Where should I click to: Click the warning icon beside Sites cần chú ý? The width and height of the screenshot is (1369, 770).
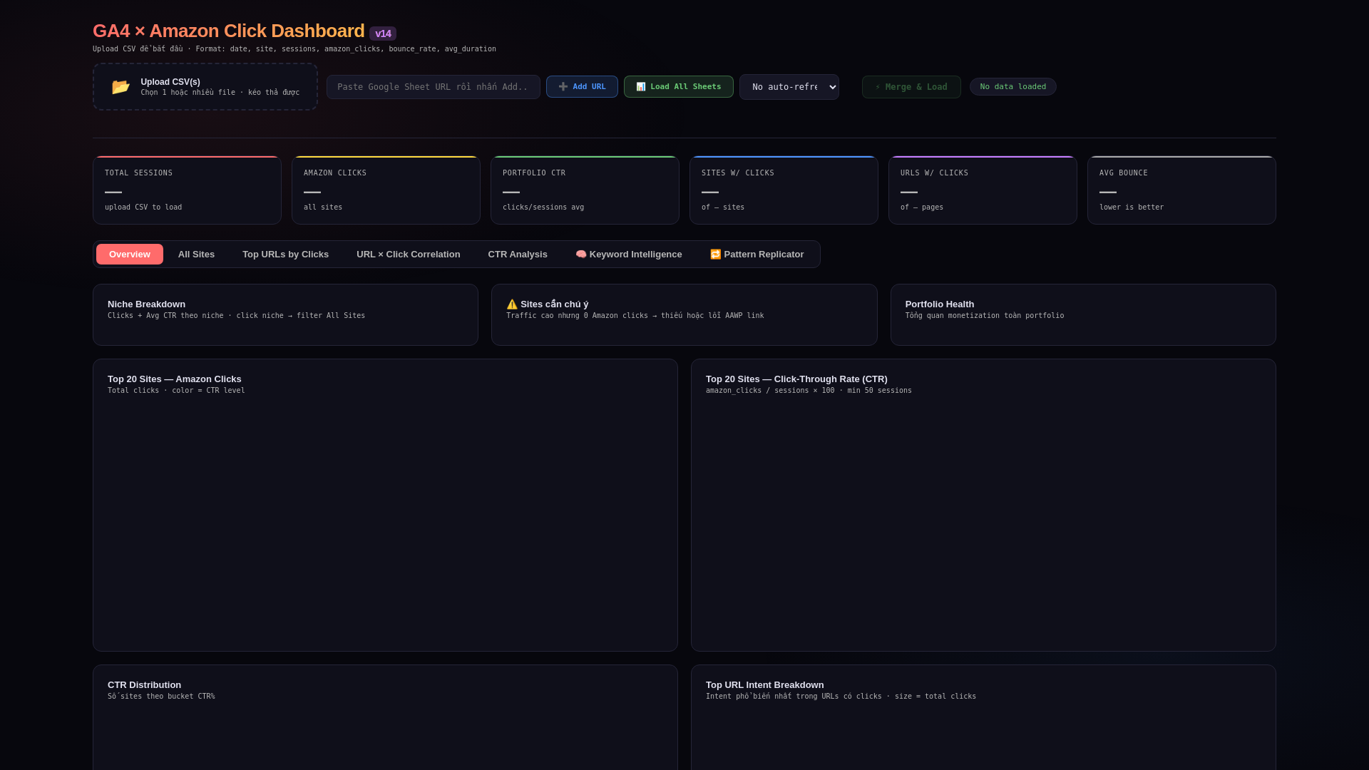[x=512, y=304]
